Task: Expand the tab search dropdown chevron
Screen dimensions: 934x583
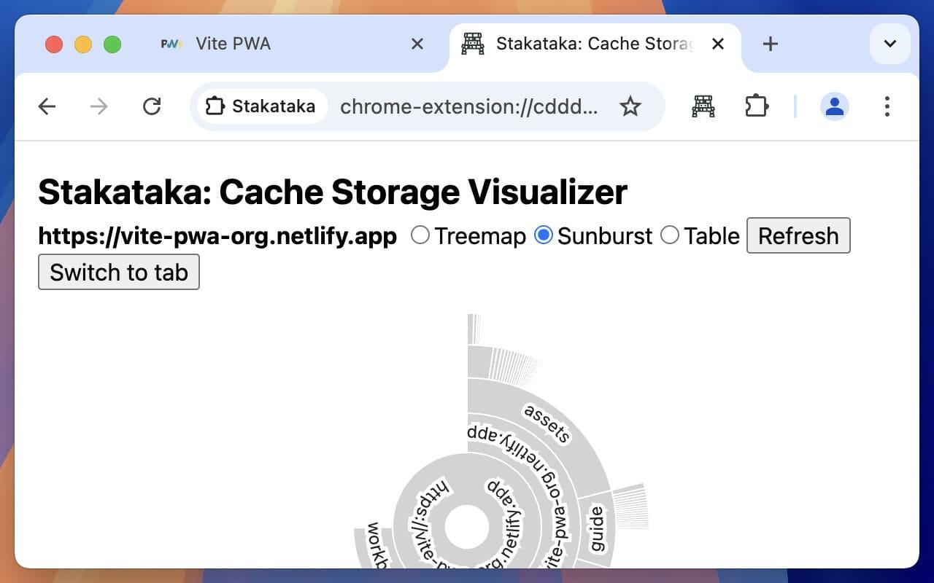Action: (890, 44)
